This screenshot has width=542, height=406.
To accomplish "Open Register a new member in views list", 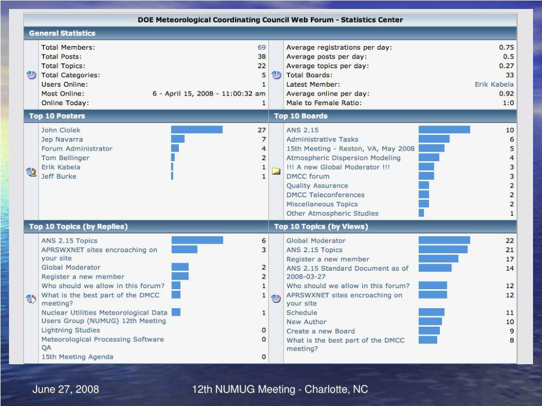I will point(328,259).
